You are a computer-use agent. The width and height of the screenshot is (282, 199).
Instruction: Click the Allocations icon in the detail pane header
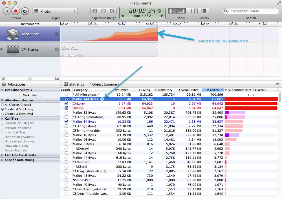4,84
